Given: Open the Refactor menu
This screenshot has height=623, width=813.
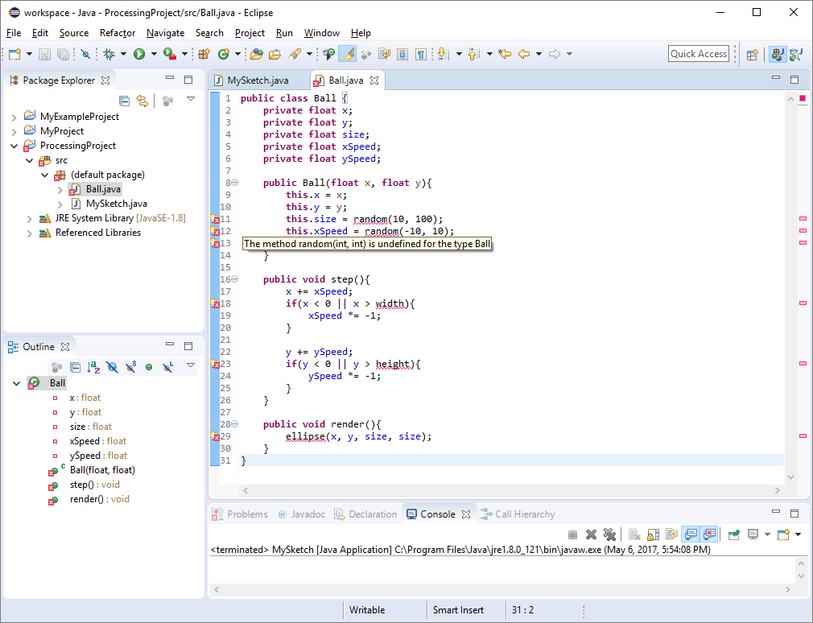Looking at the screenshot, I should tap(118, 33).
